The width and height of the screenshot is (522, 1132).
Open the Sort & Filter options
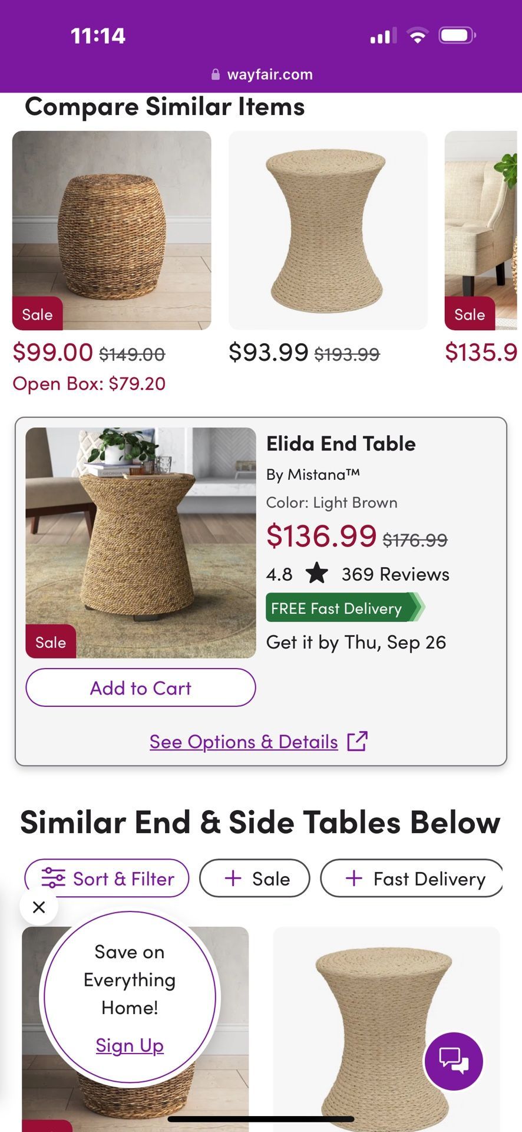107,878
